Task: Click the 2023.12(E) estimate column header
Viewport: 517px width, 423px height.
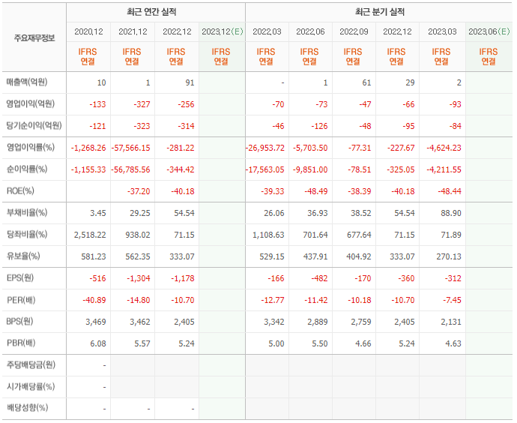Action: pos(223,31)
